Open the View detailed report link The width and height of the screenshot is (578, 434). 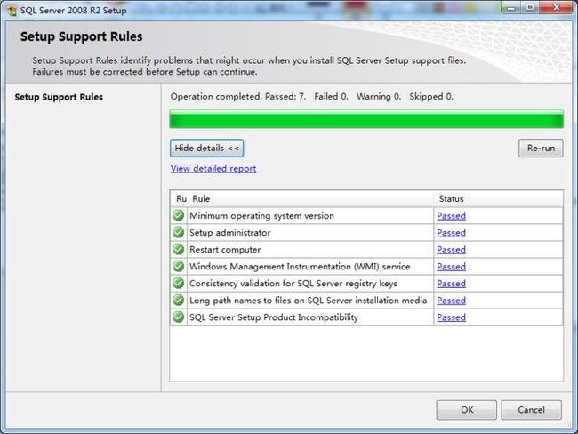pos(213,168)
